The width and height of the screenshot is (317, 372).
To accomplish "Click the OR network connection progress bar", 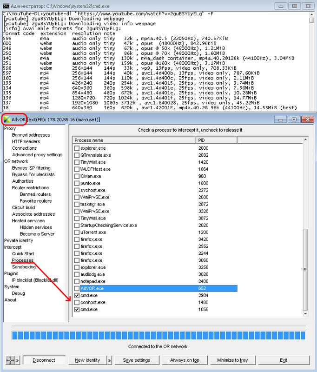I will (158, 335).
